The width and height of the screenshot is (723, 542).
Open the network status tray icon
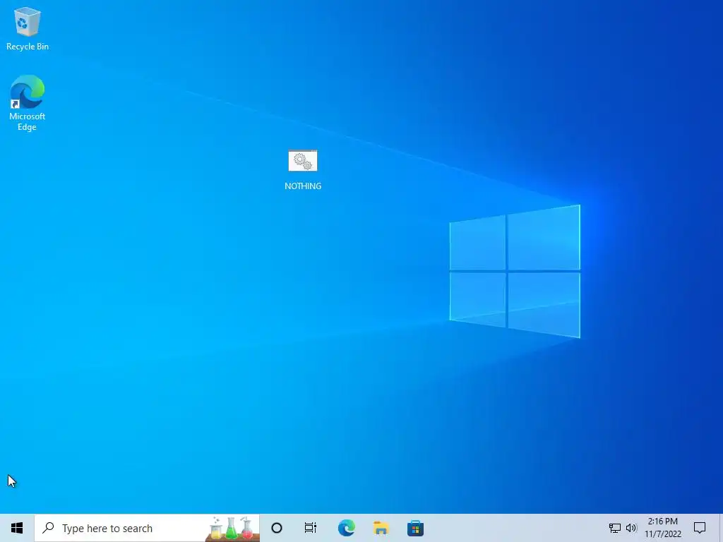615,528
